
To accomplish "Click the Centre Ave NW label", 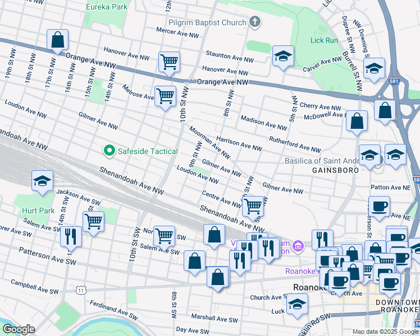I will pyautogui.click(x=222, y=199).
